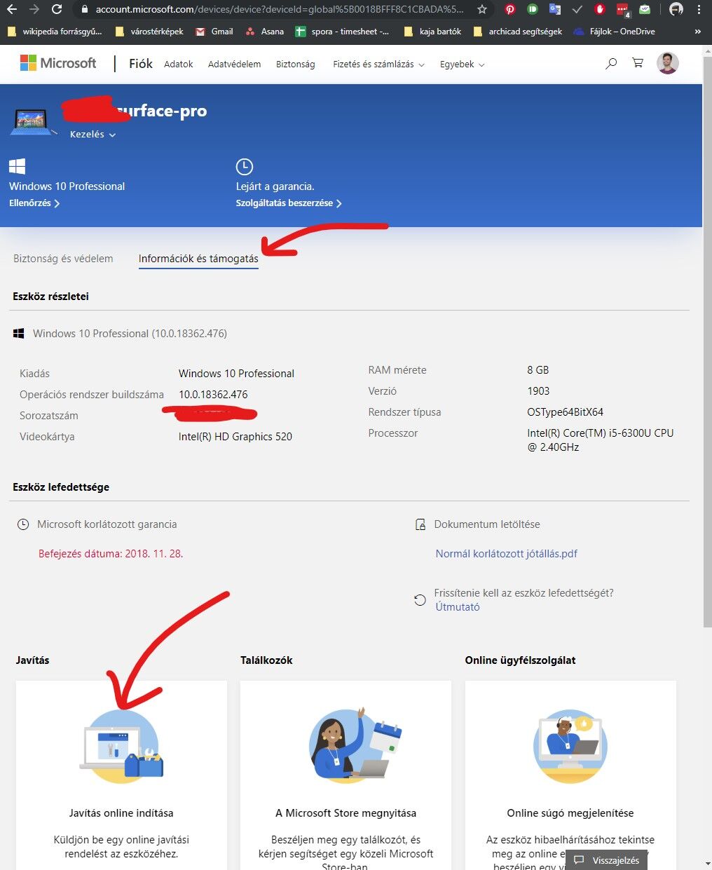This screenshot has height=870, width=712.
Task: Click the green circular extension icon
Action: pyautogui.click(x=533, y=10)
